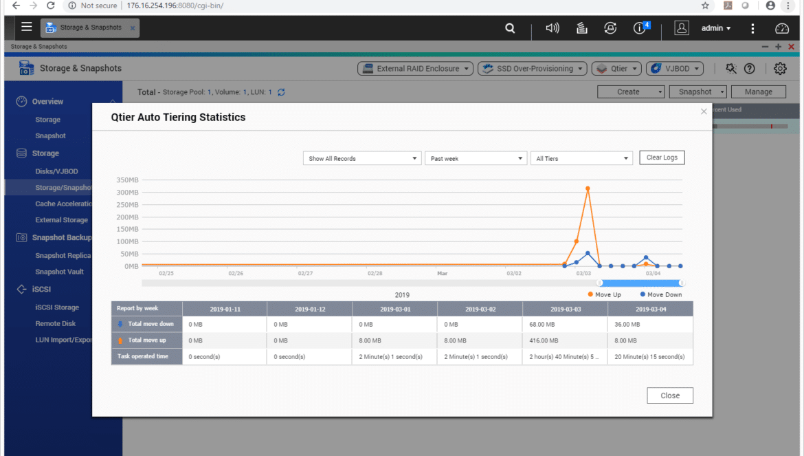Click the right handle of chart range slider

pyautogui.click(x=682, y=283)
